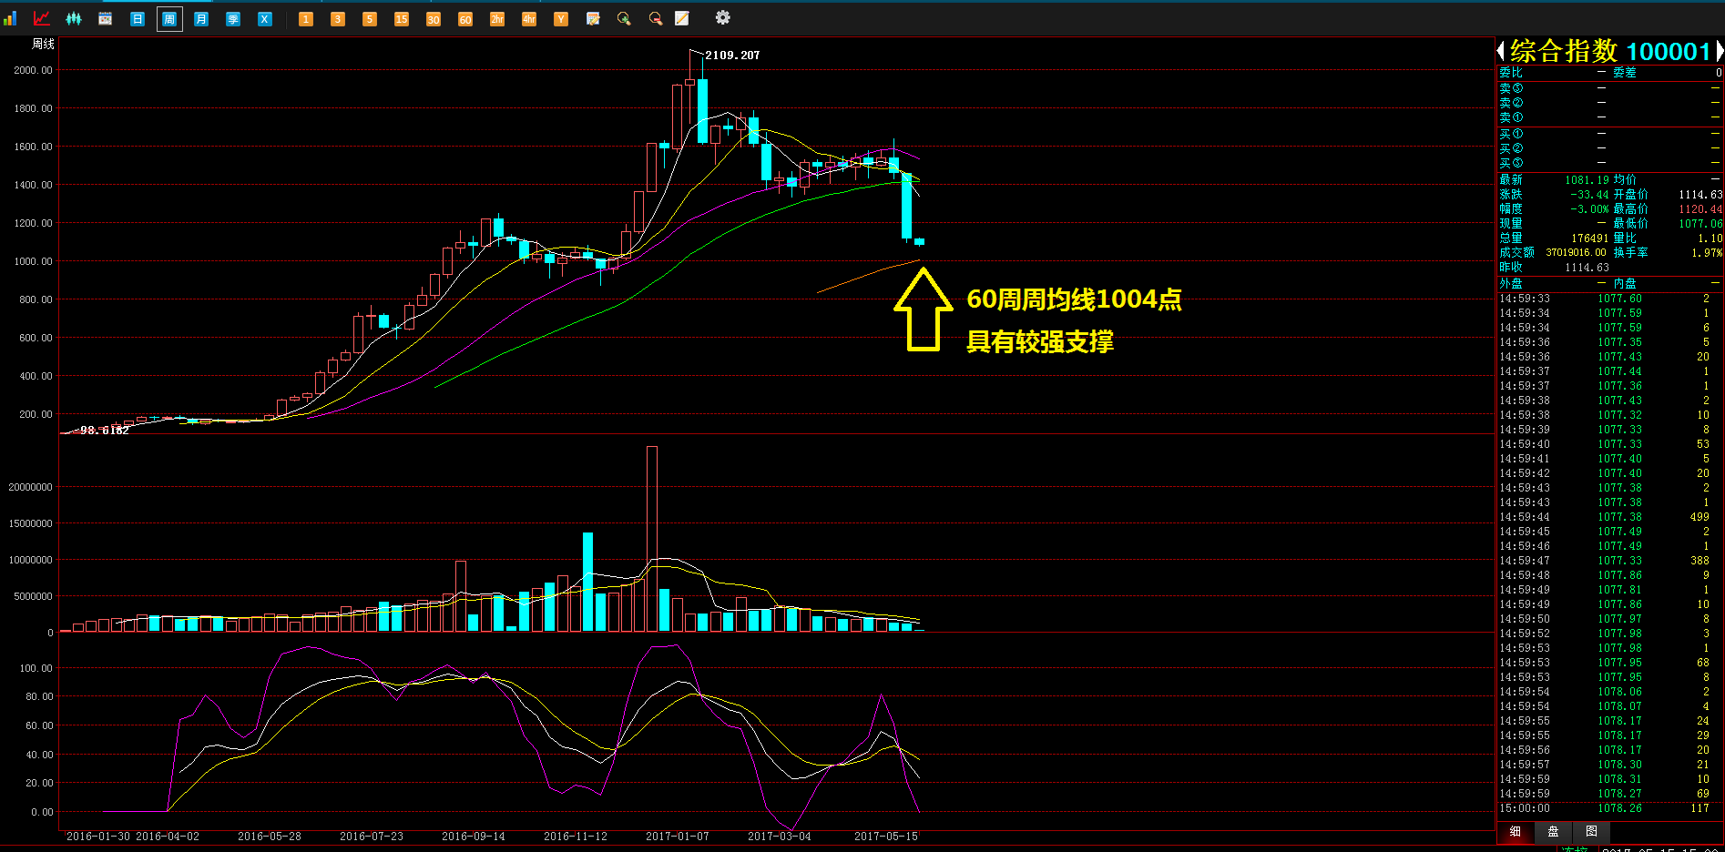This screenshot has width=1725, height=852.
Task: Click the orange Y period button
Action: click(561, 18)
